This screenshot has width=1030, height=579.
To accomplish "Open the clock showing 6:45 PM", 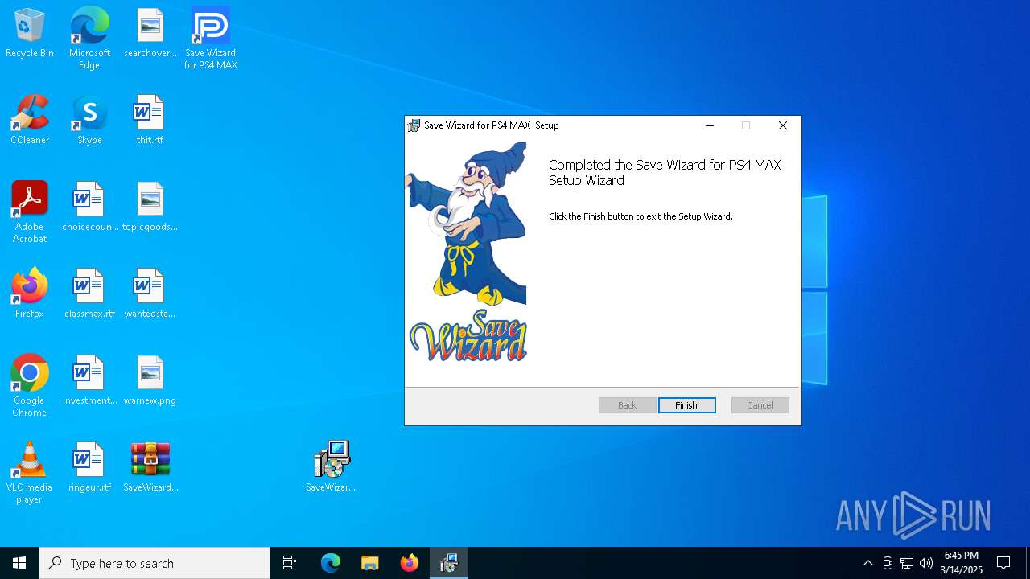I will (x=962, y=563).
